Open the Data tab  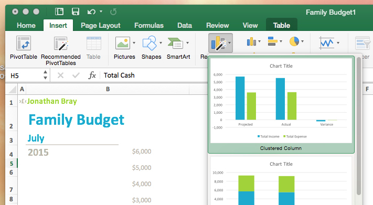185,26
